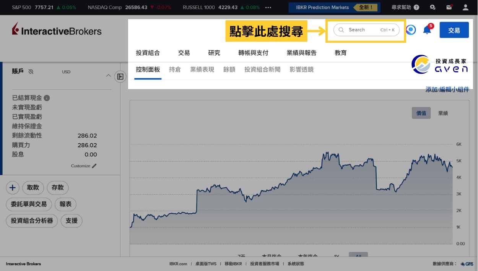Click the 存款 button
The width and height of the screenshot is (478, 271).
tap(58, 188)
